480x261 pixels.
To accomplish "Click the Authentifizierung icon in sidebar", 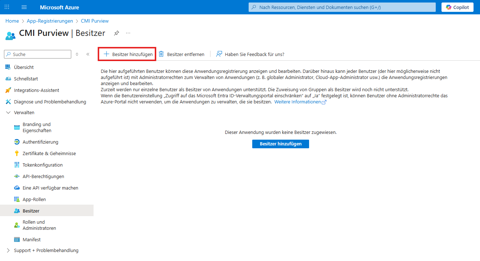I will (17, 142).
